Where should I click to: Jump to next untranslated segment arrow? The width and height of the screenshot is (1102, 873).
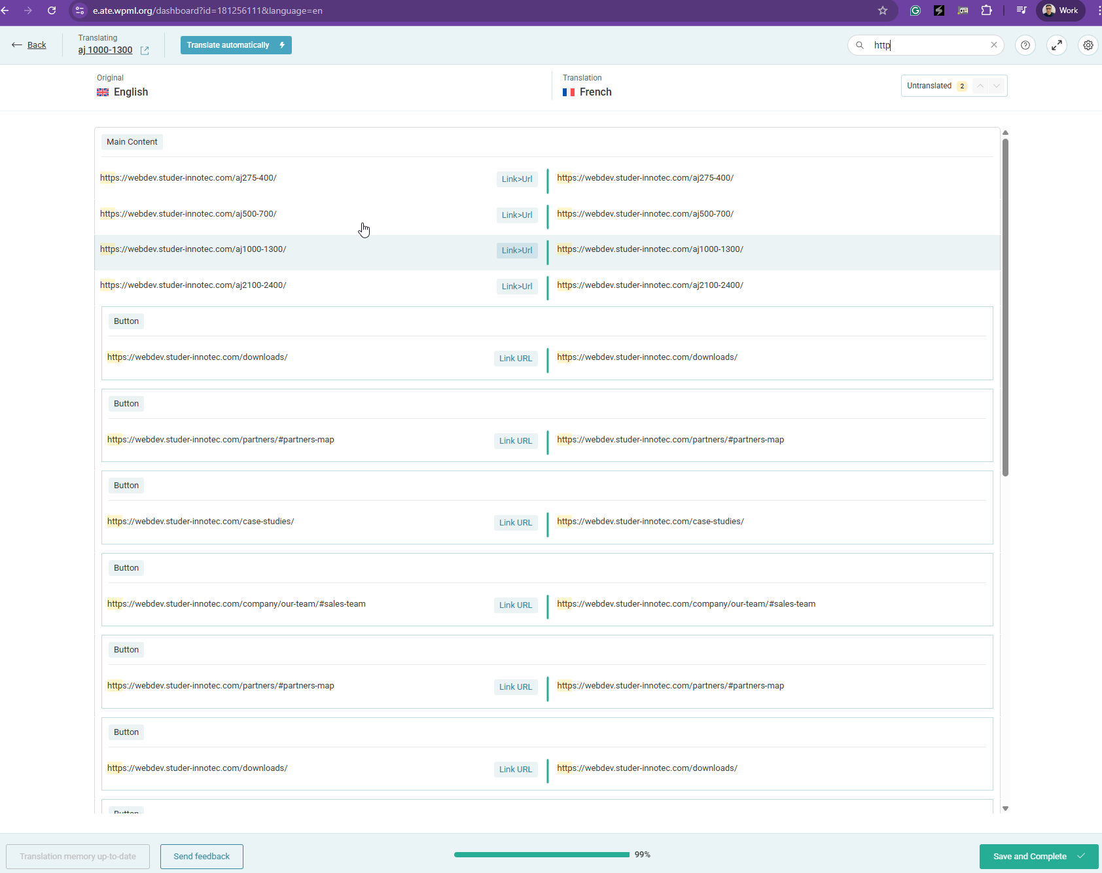tap(997, 86)
